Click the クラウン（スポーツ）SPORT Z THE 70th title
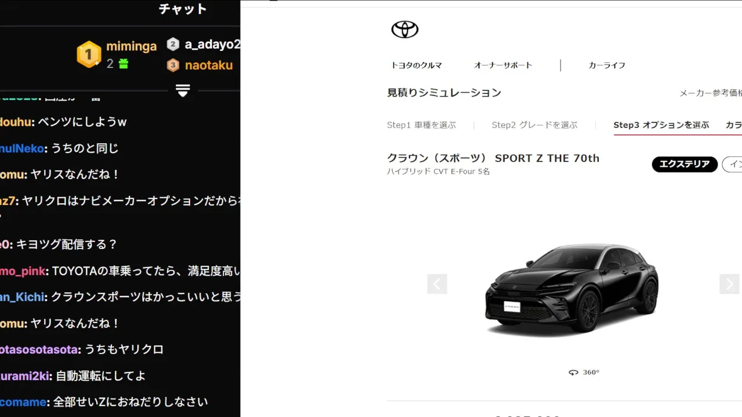Screen dimensions: 742x417 493,158
